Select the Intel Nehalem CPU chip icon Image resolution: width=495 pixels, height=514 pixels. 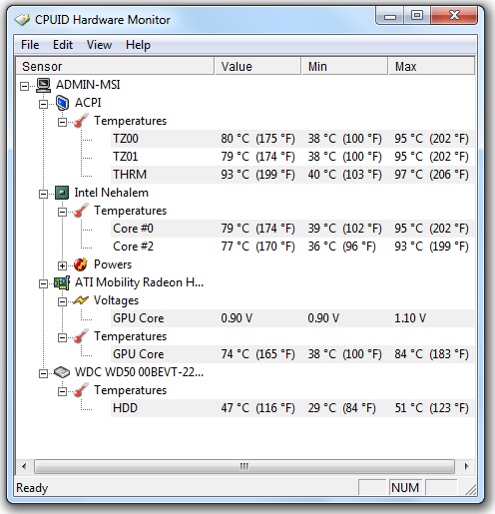(x=62, y=193)
